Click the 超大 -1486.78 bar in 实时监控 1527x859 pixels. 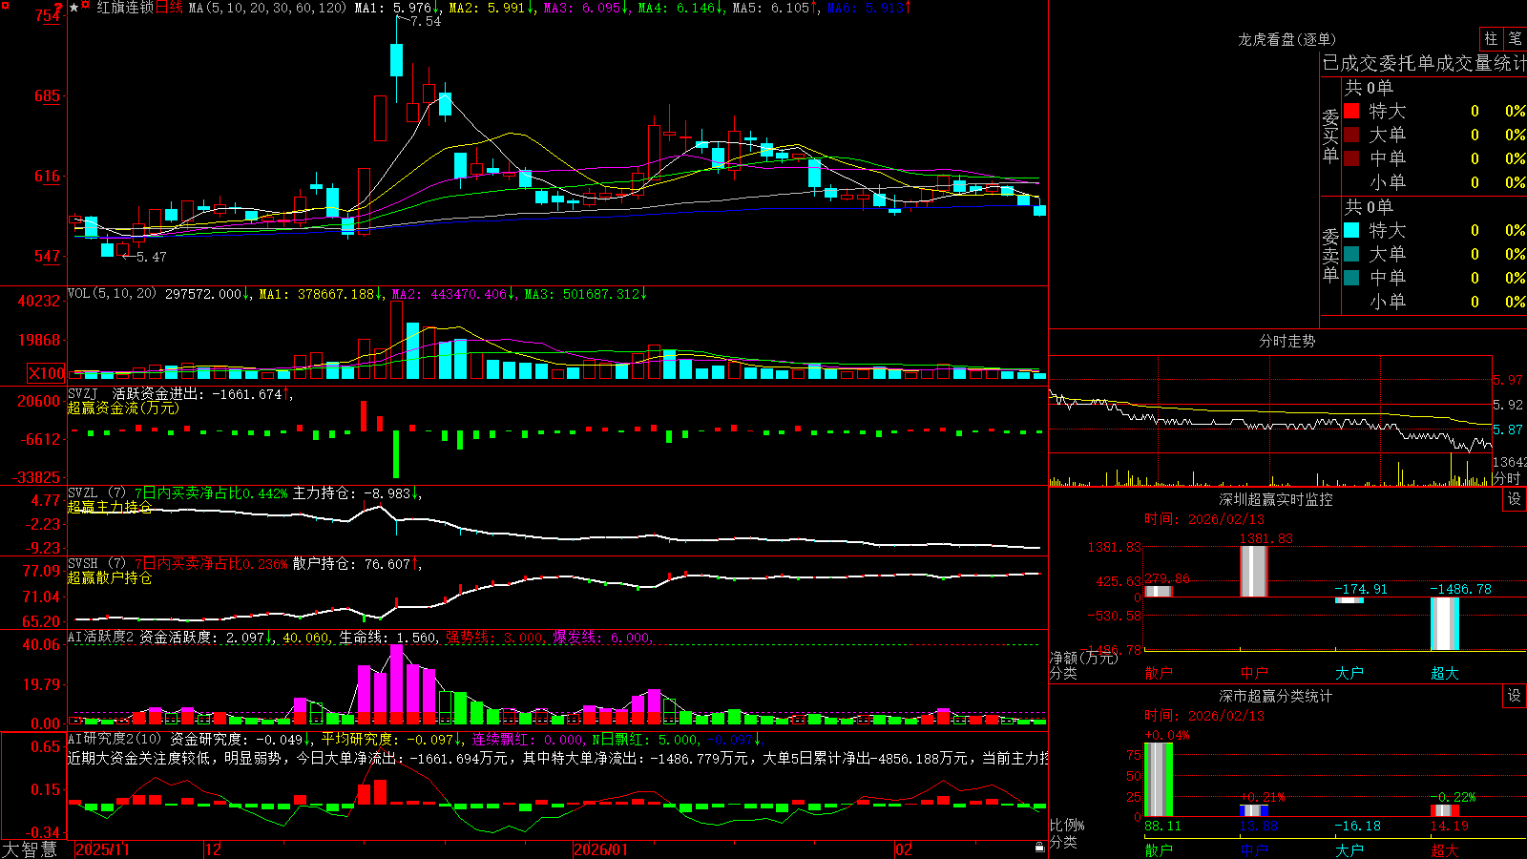coord(1445,624)
